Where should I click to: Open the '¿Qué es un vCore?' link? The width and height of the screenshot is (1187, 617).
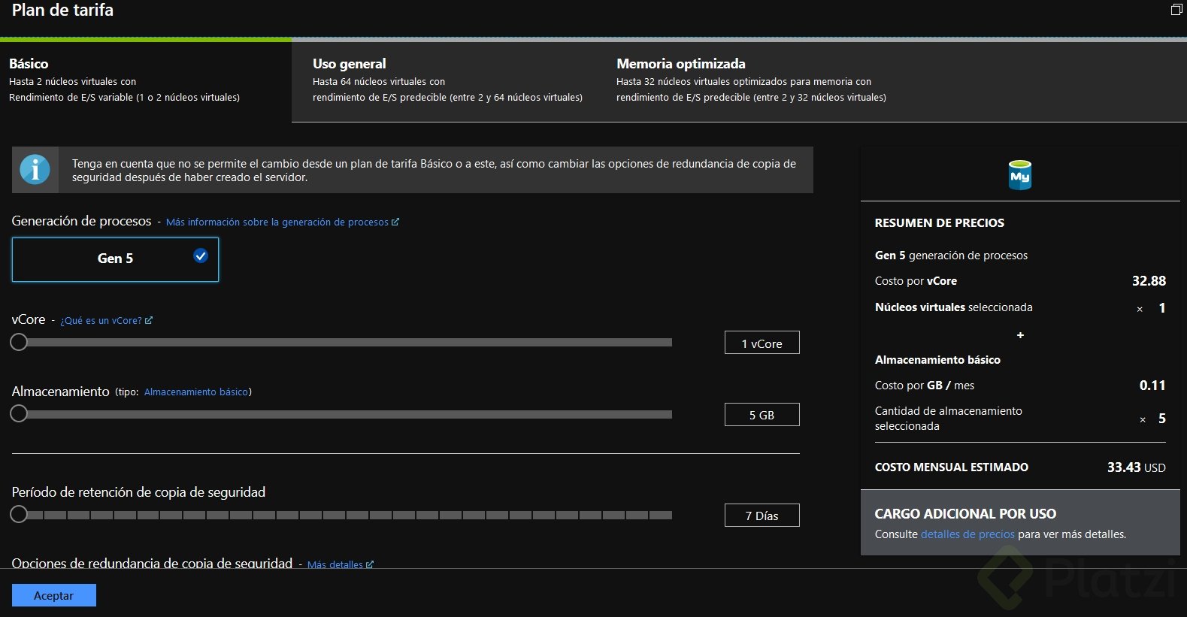(106, 320)
